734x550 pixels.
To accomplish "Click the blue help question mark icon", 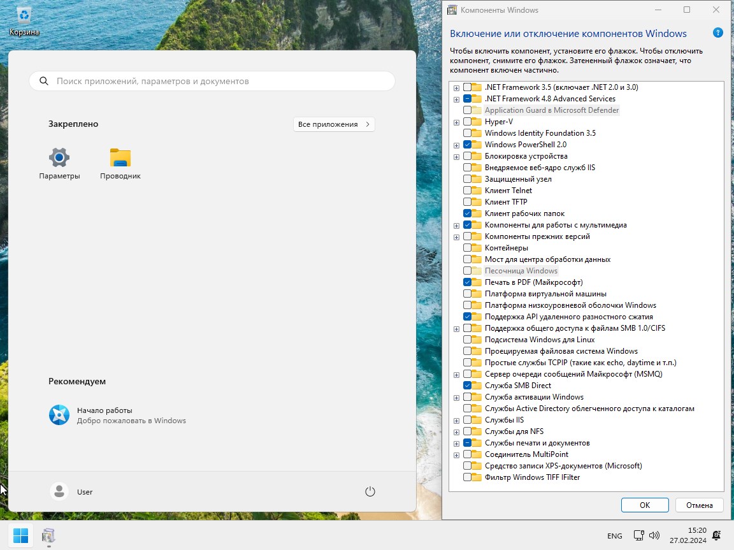I will 717,33.
